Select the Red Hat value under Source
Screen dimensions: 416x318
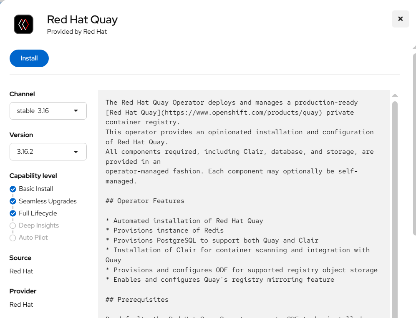point(21,271)
